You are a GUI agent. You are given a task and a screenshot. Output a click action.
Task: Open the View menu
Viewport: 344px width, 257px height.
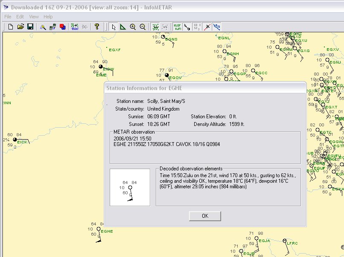[34, 17]
